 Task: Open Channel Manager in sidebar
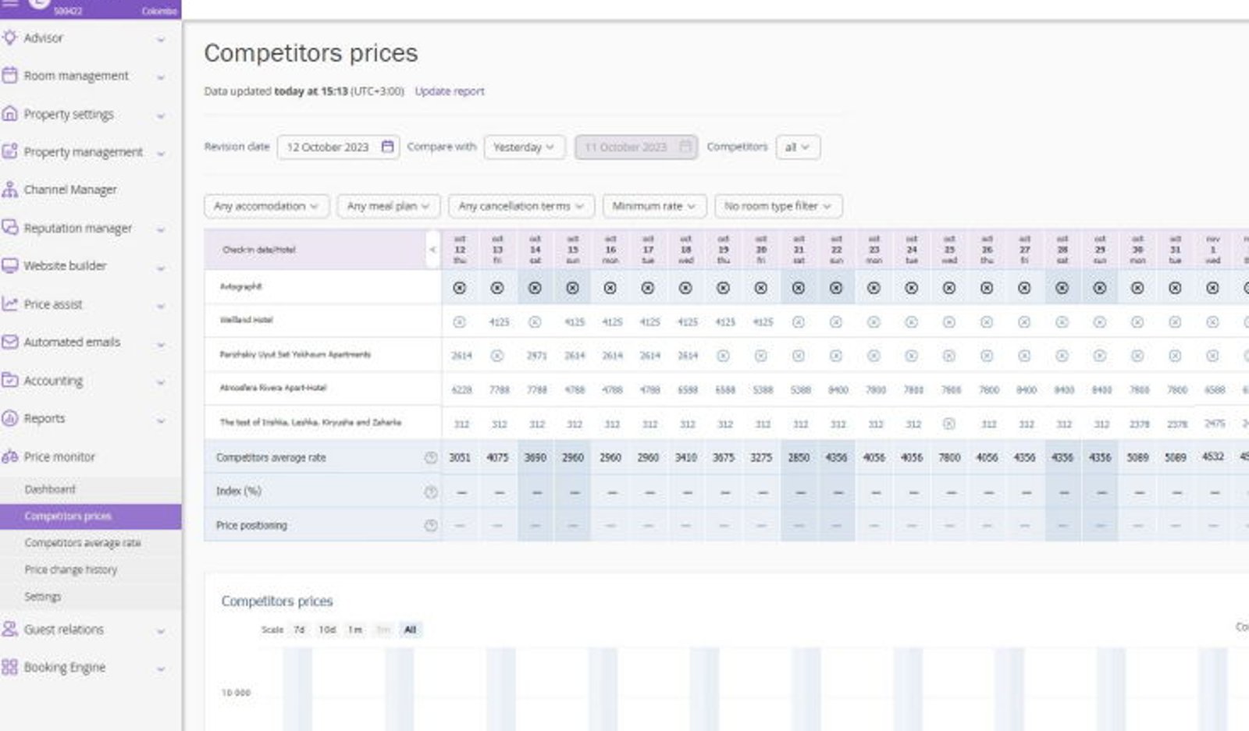70,190
